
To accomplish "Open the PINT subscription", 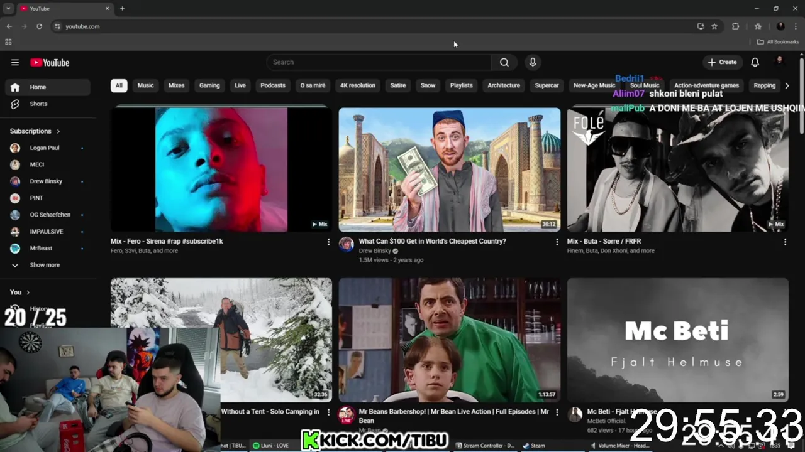I will (48, 198).
